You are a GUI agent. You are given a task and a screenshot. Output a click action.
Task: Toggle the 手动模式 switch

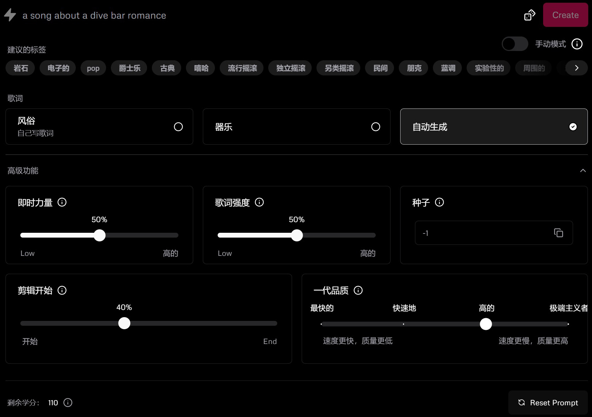[x=515, y=44]
